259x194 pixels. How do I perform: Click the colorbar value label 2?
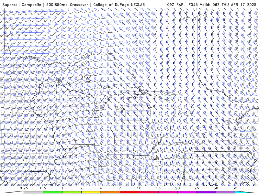tap(82, 188)
